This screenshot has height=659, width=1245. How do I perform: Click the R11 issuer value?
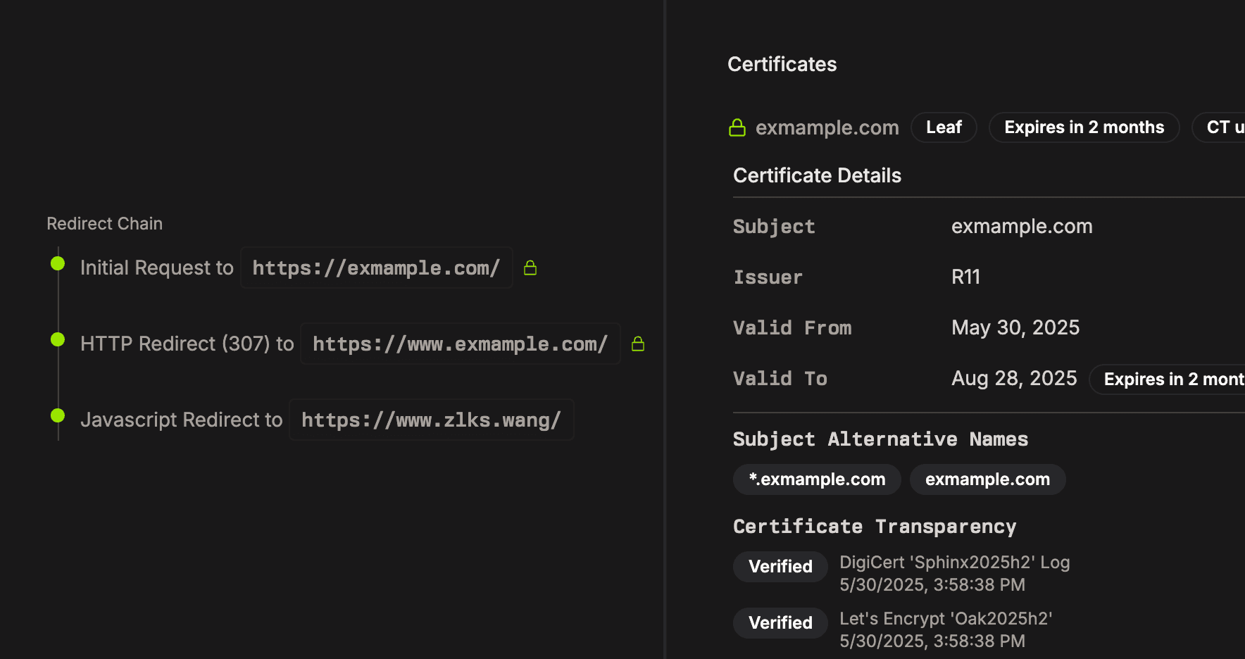[x=965, y=277]
